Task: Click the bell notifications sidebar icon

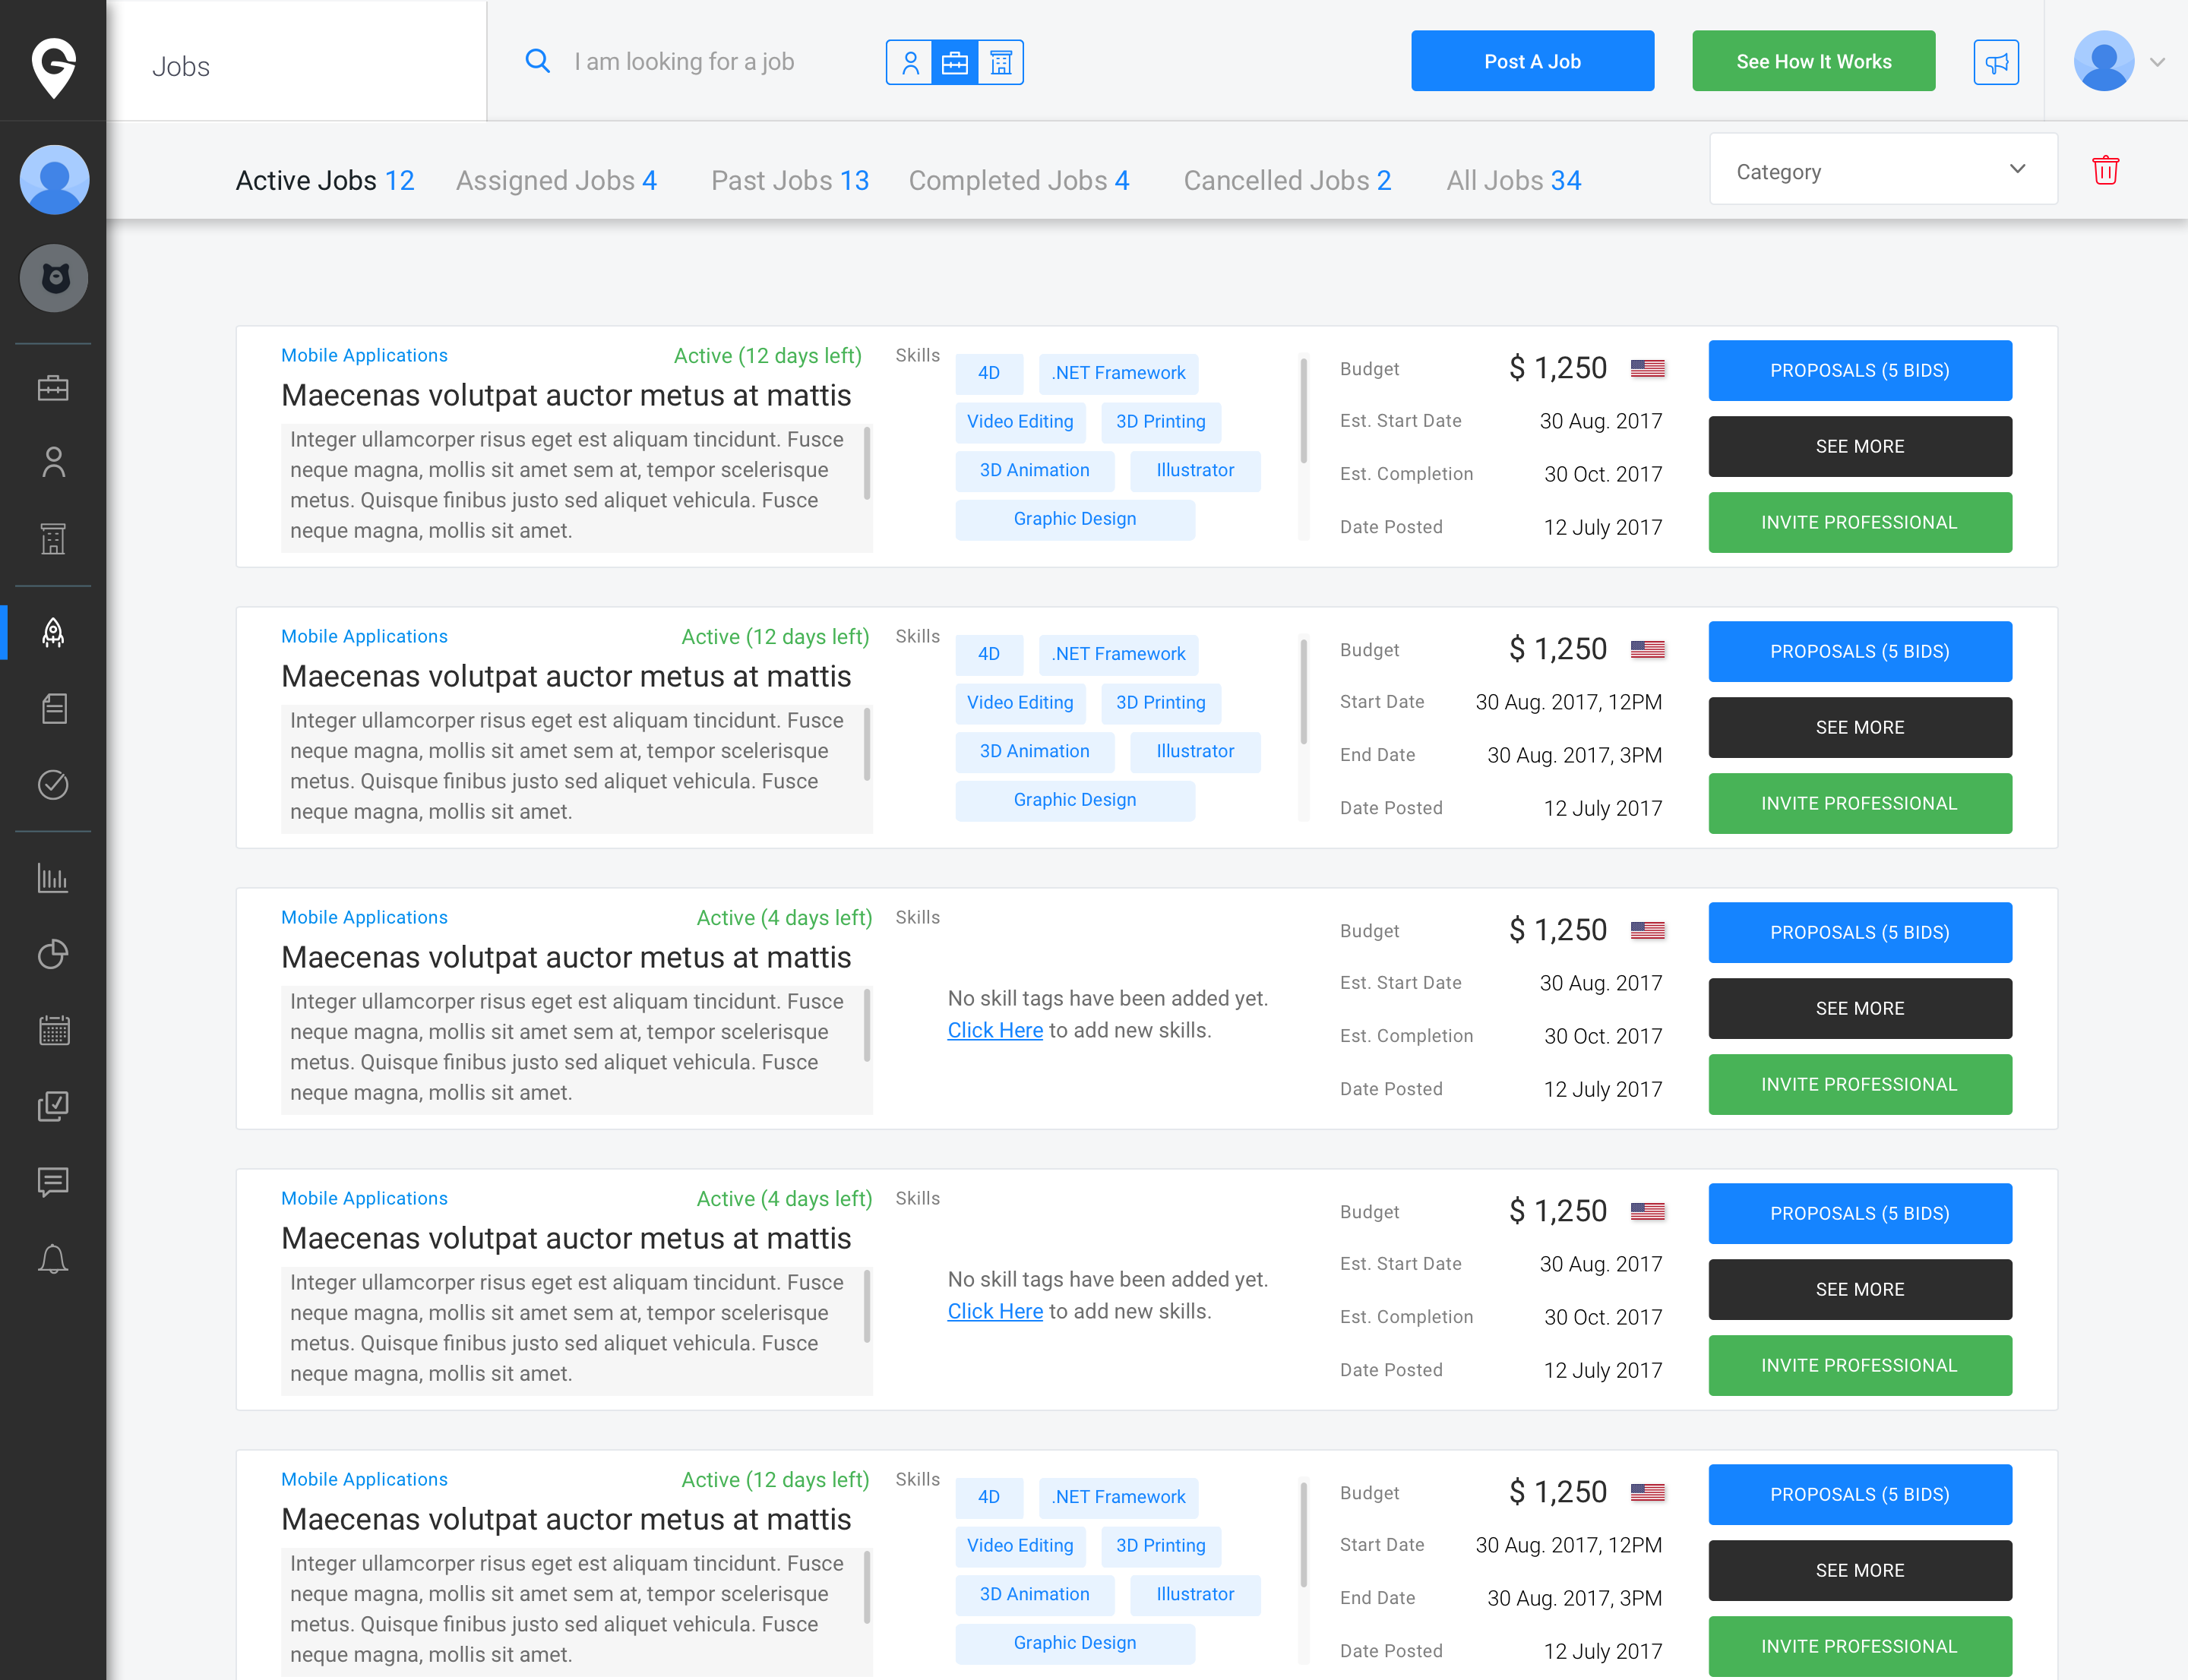Action: click(x=53, y=1258)
